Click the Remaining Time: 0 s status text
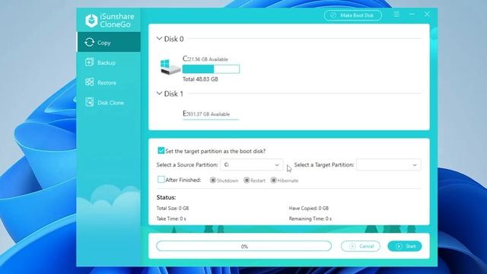 click(x=310, y=218)
